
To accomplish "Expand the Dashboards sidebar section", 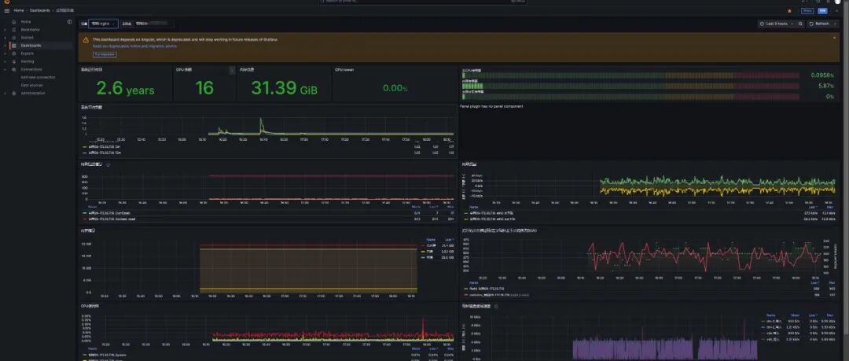I will click(x=6, y=46).
